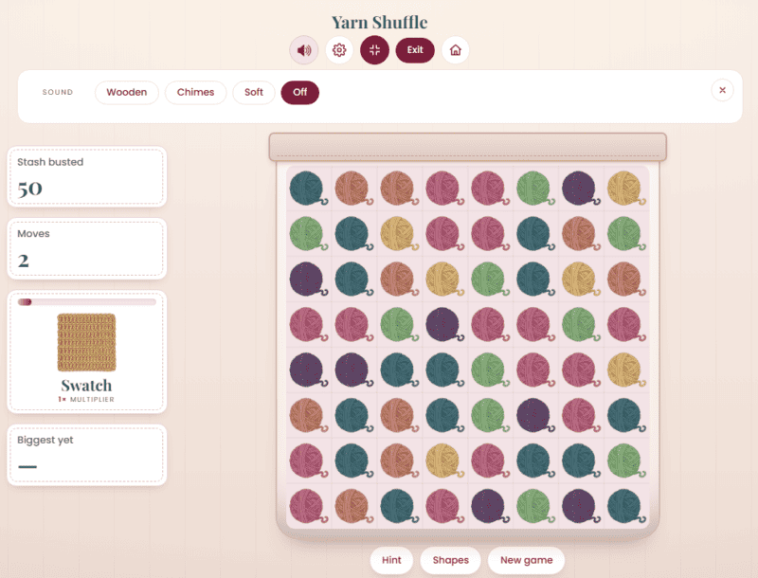Tap the green yarn ball in the third row
Image resolution: width=758 pixels, height=578 pixels.
(x=490, y=279)
